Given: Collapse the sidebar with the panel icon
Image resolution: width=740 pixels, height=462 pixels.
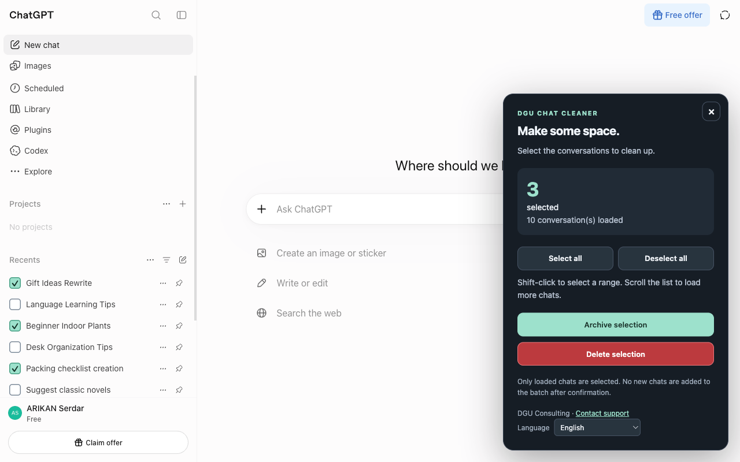Looking at the screenshot, I should click(182, 15).
